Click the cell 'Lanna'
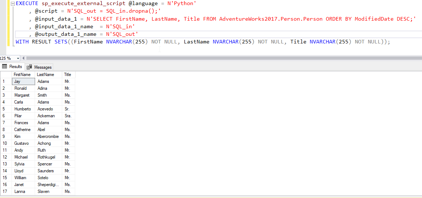422x198 pixels. pos(24,191)
